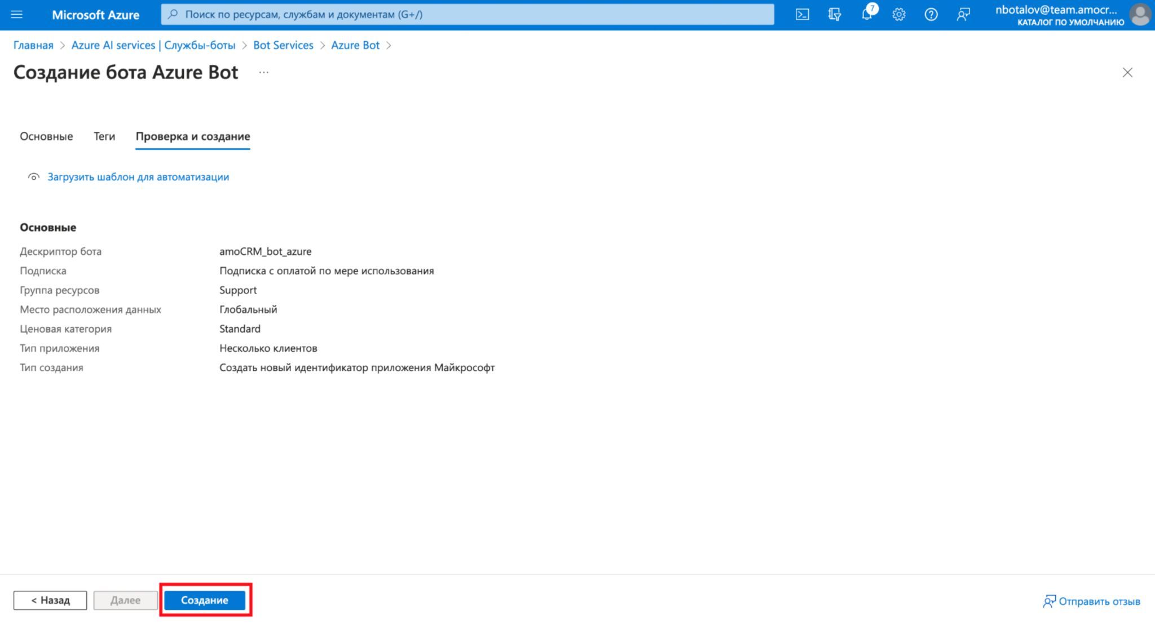Image resolution: width=1155 pixels, height=625 pixels.
Task: Open the hamburger portal menu
Action: tap(17, 15)
